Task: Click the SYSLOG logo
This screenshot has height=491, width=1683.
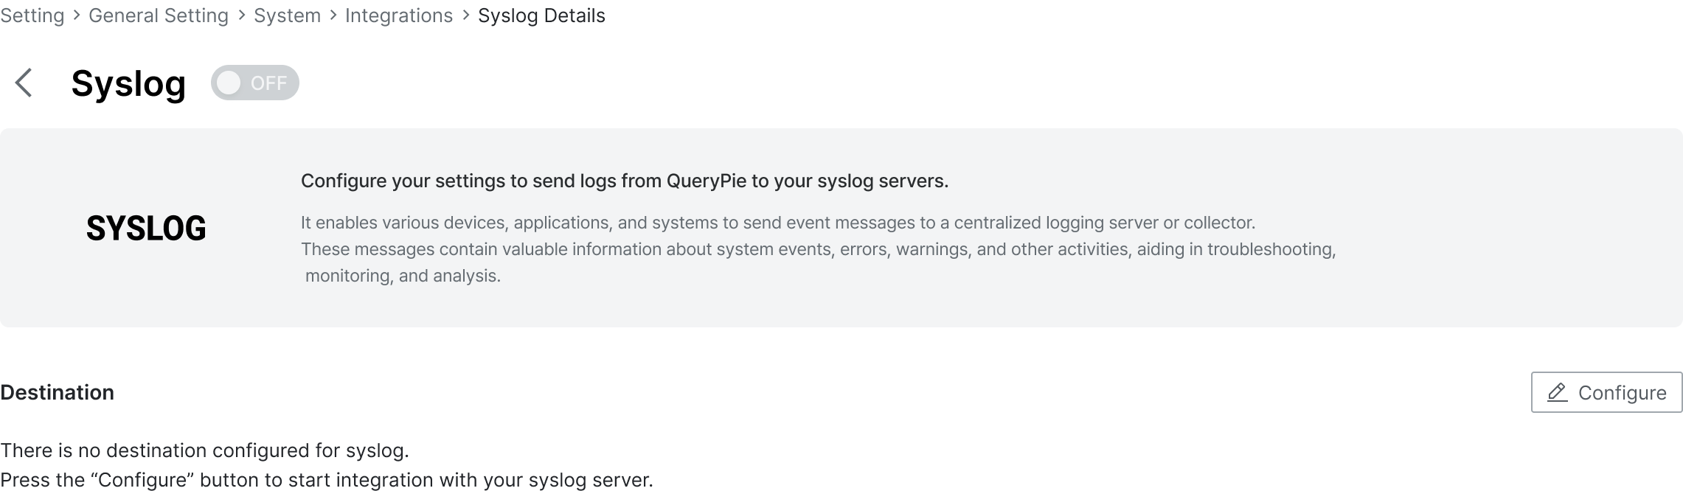Action: coord(146,229)
